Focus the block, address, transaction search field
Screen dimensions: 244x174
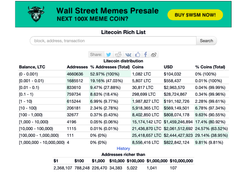point(113,41)
